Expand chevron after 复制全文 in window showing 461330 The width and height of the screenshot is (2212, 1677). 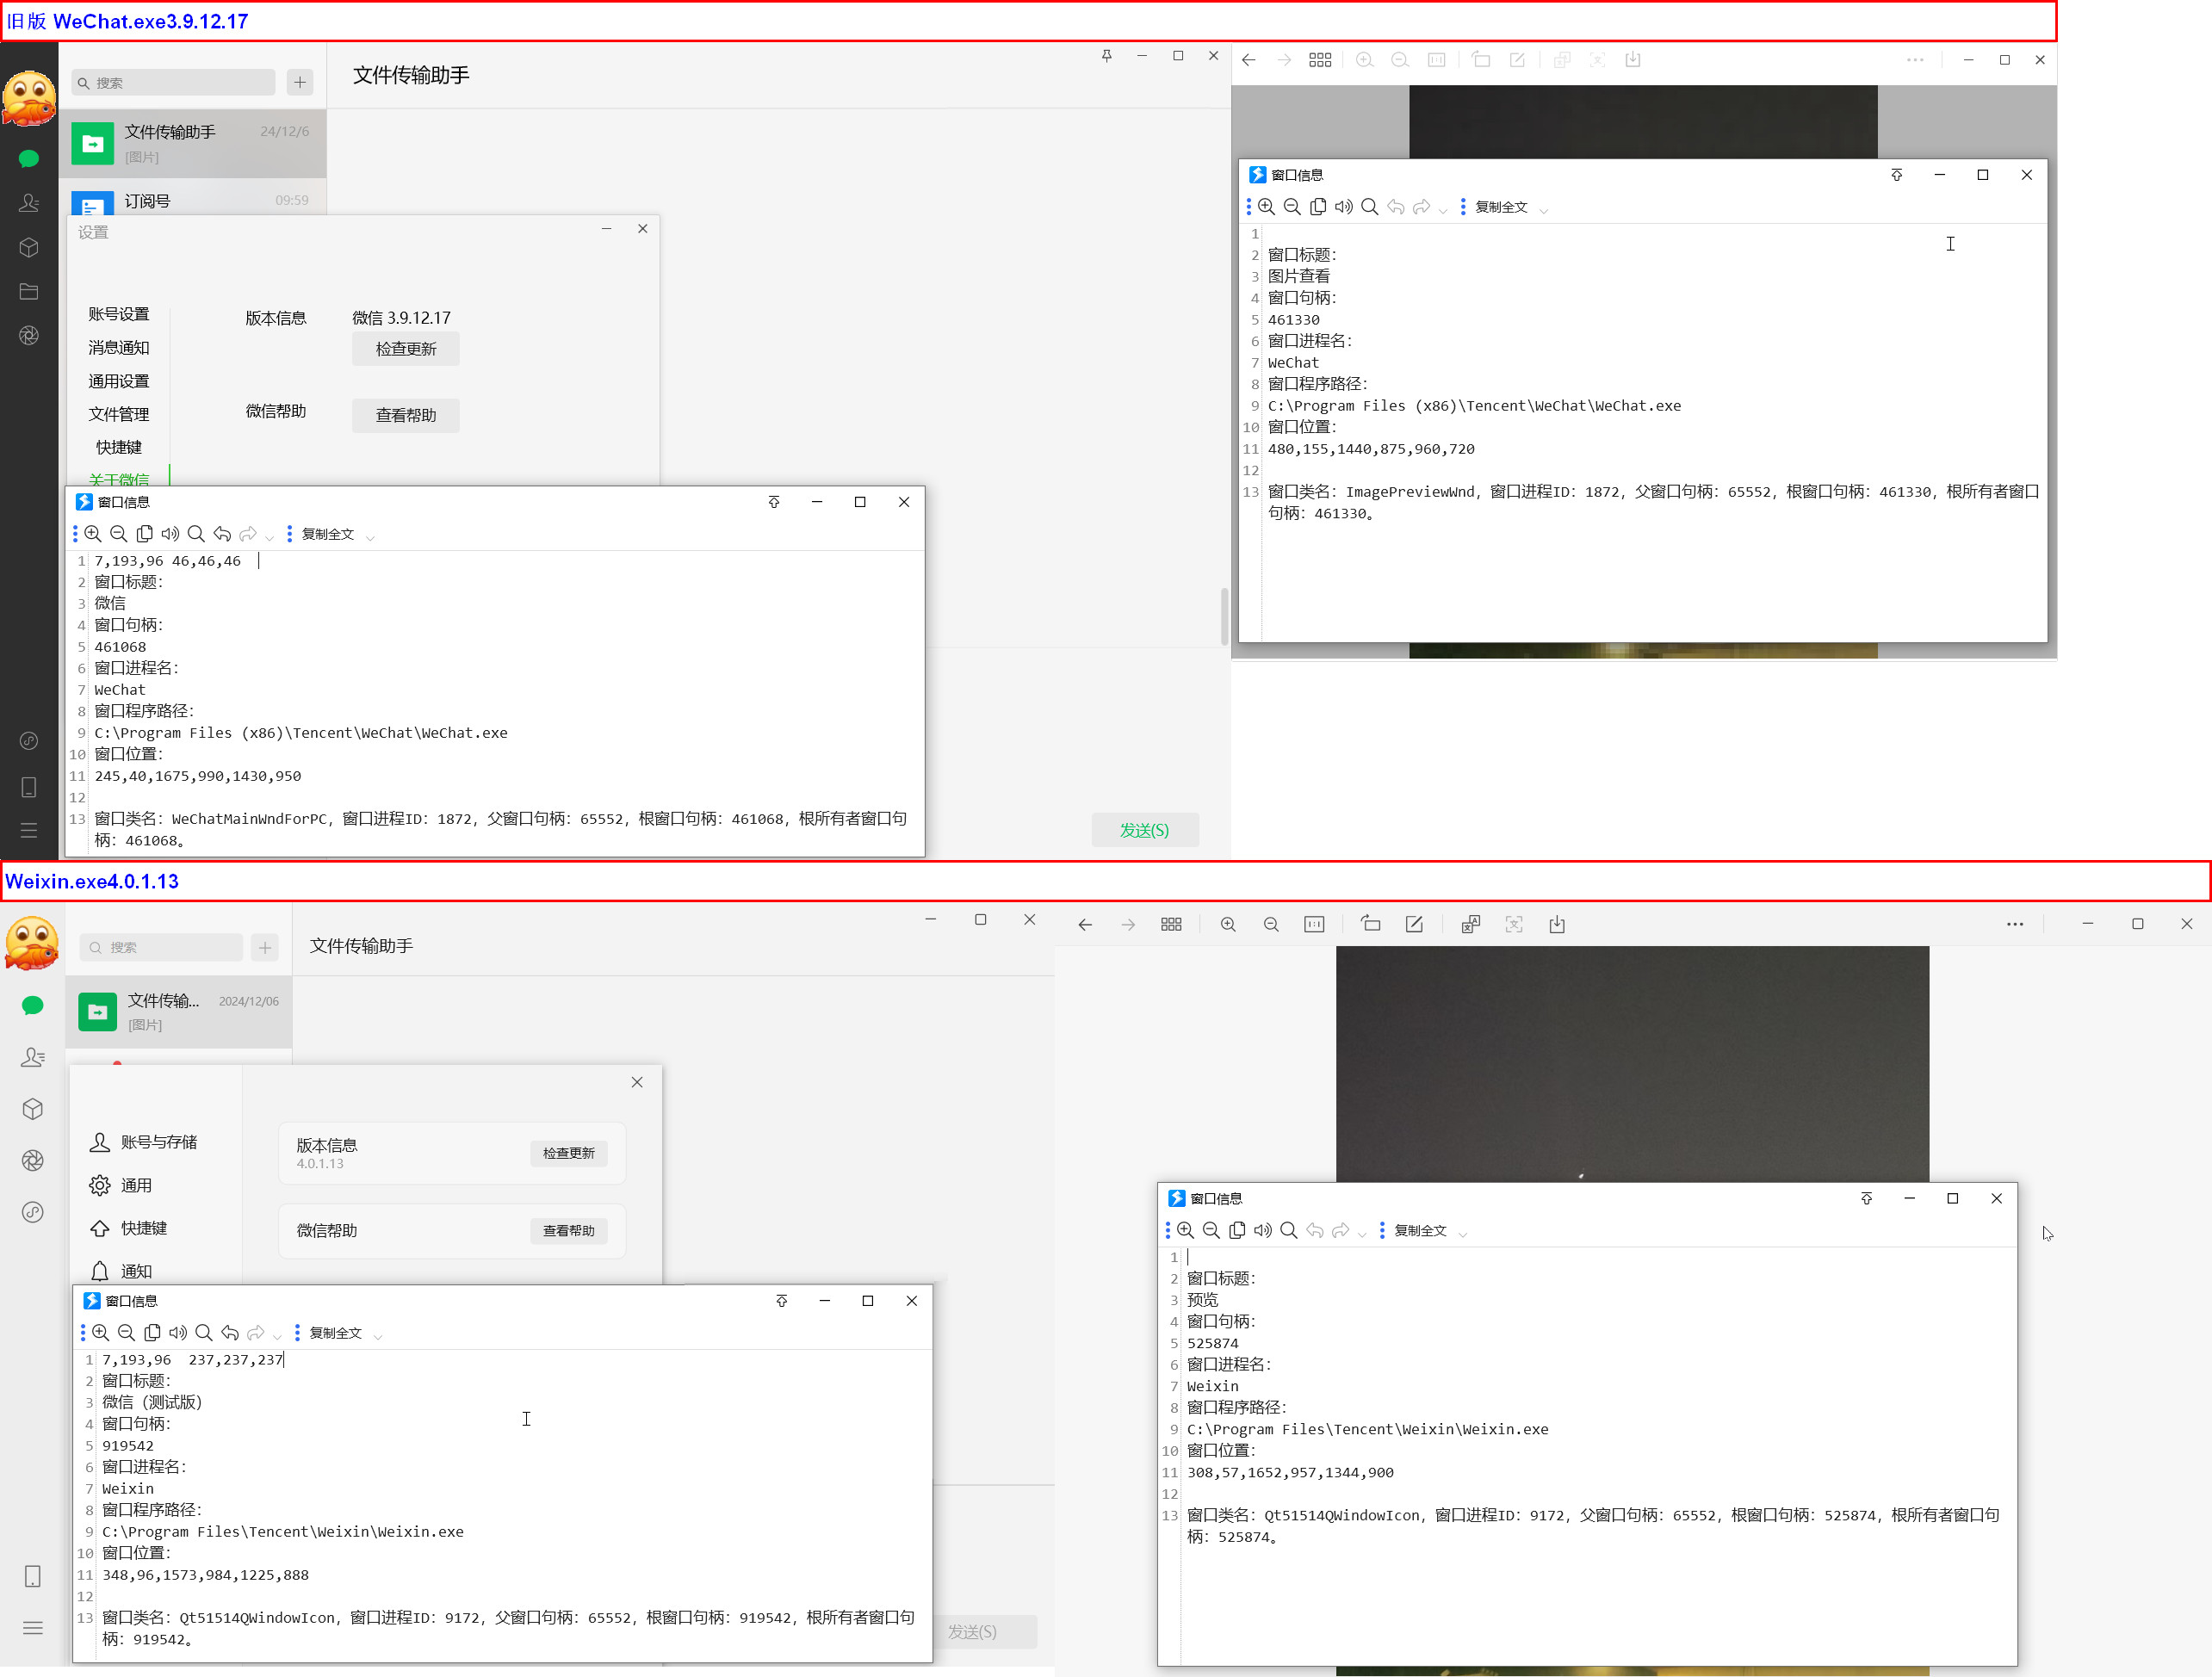coord(1543,210)
